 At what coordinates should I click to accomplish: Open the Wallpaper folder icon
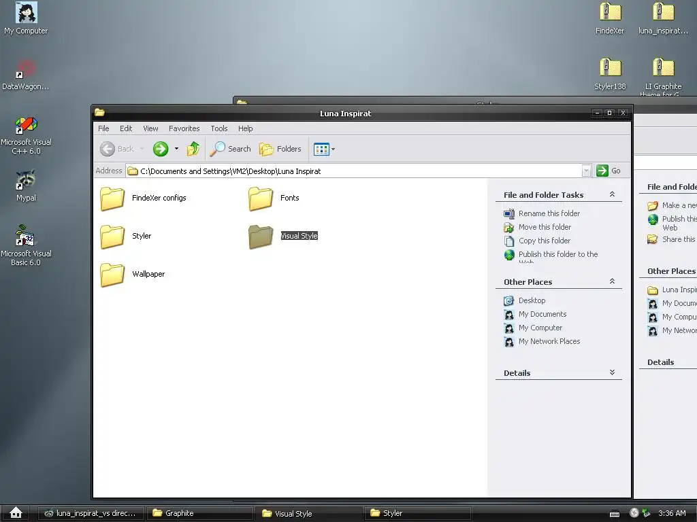pos(112,275)
